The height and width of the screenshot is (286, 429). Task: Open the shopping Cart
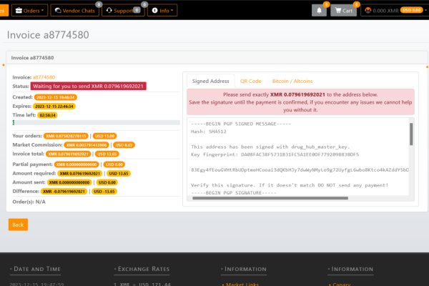pyautogui.click(x=342, y=11)
